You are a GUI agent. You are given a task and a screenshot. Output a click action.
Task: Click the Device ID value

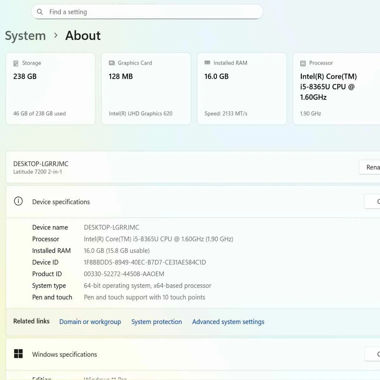click(x=145, y=262)
